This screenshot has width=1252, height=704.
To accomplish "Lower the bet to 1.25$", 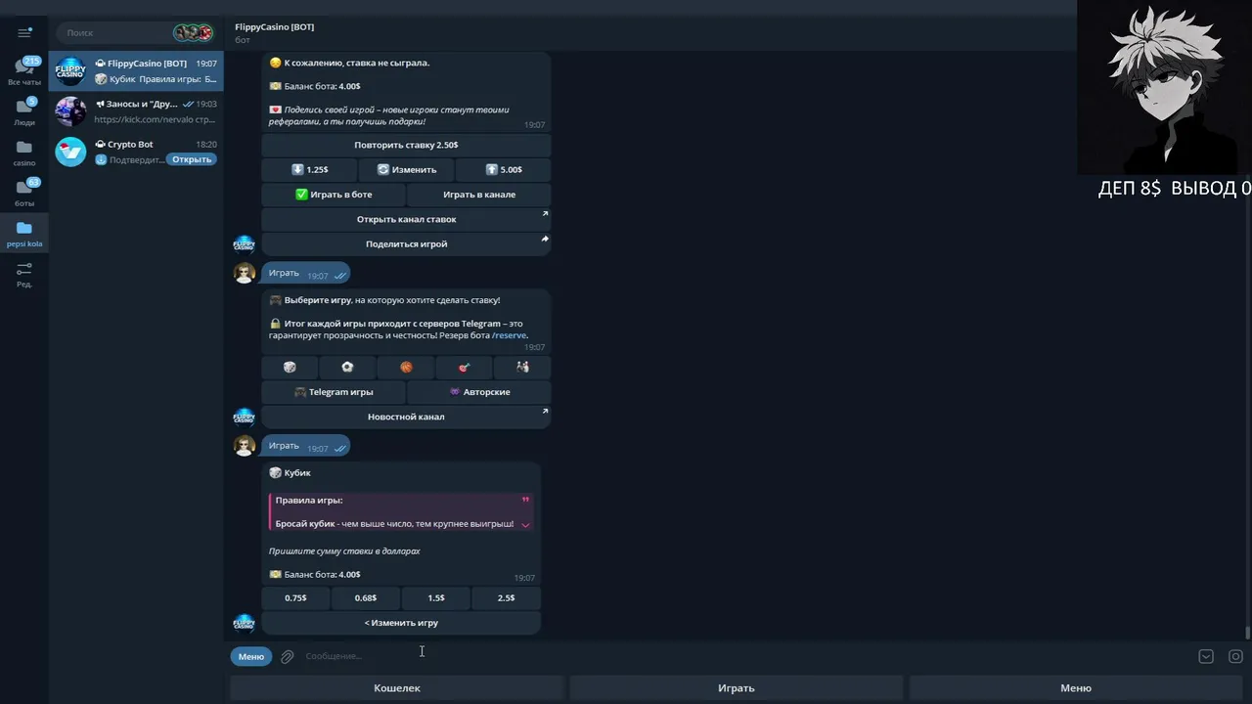I will click(x=309, y=169).
